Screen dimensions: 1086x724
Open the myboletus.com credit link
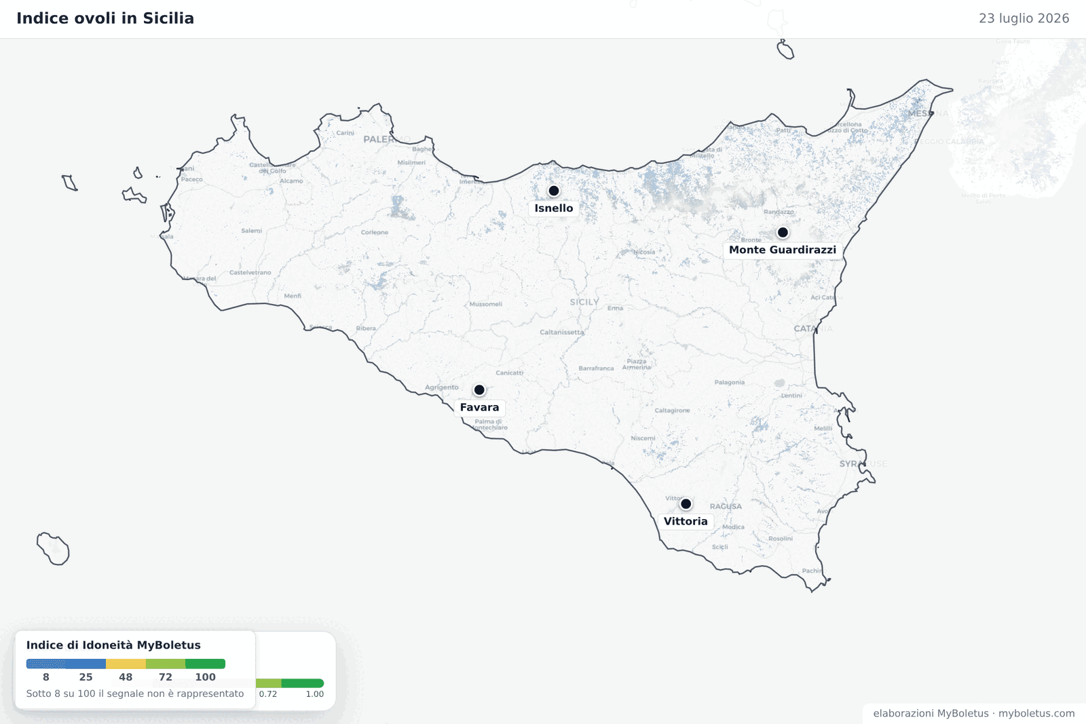pyautogui.click(x=1036, y=713)
